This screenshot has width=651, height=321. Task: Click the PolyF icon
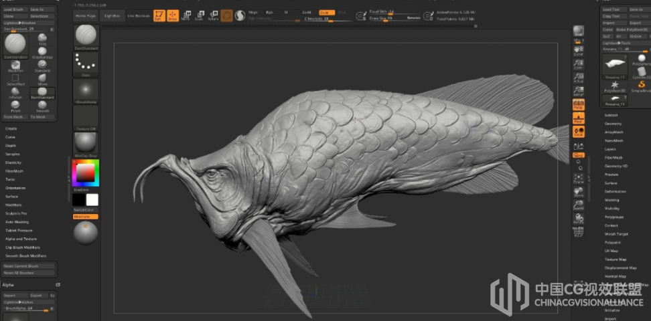pos(579,232)
